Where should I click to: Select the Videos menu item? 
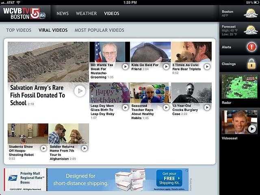click(112, 13)
